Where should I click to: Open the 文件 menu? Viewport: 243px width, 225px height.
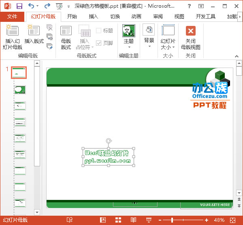pyautogui.click(x=12, y=17)
